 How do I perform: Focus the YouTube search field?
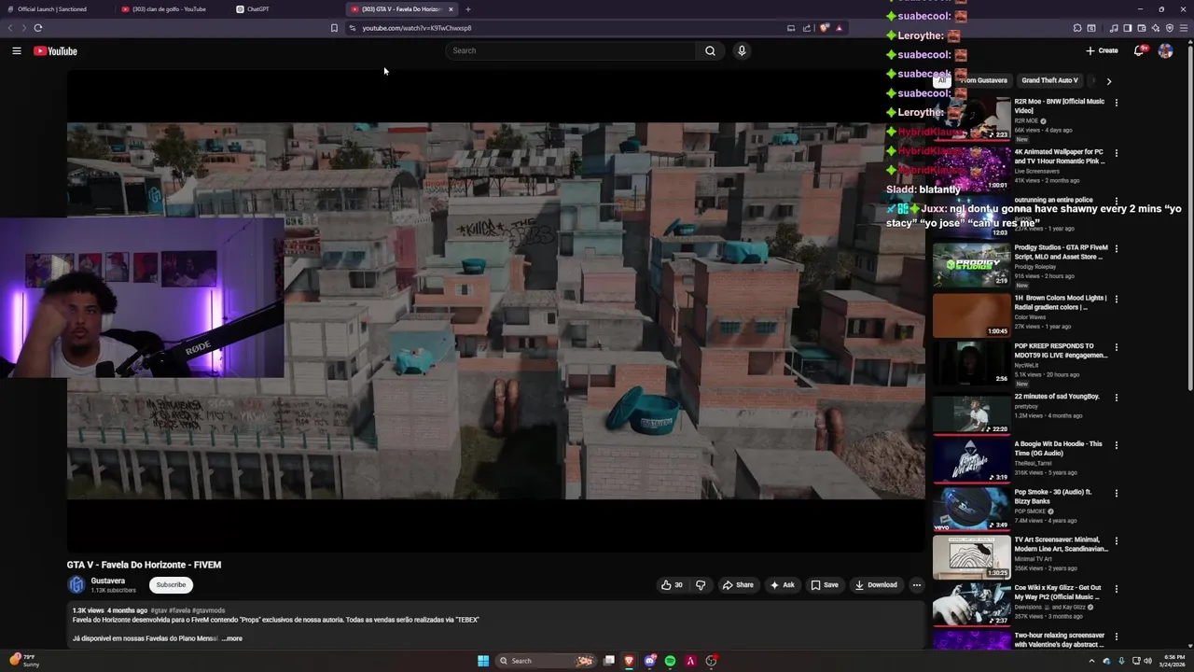[x=571, y=51]
